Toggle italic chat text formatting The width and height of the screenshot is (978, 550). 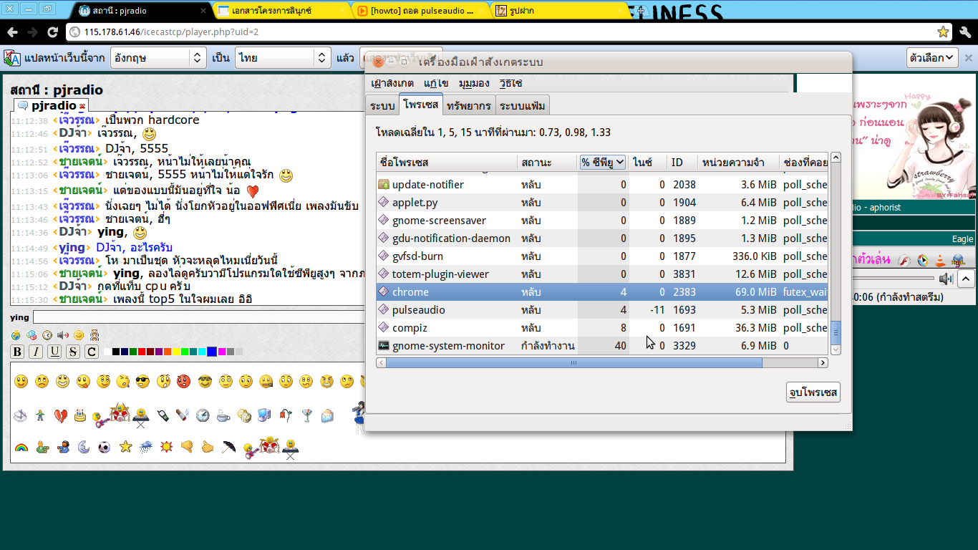tap(36, 352)
